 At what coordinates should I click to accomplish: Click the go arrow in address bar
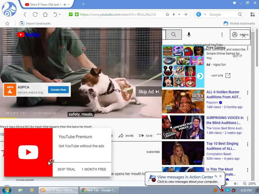point(185,14)
